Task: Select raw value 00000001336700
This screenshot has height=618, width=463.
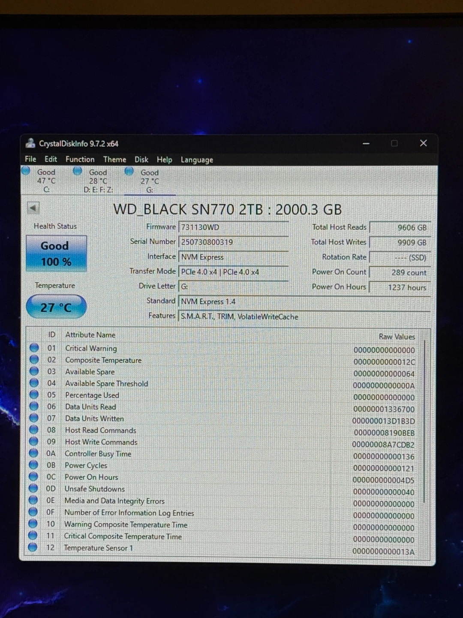Action: pos(384,409)
